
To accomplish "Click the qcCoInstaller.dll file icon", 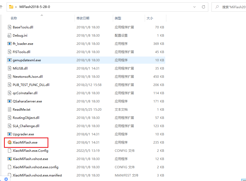I will click(10, 93).
